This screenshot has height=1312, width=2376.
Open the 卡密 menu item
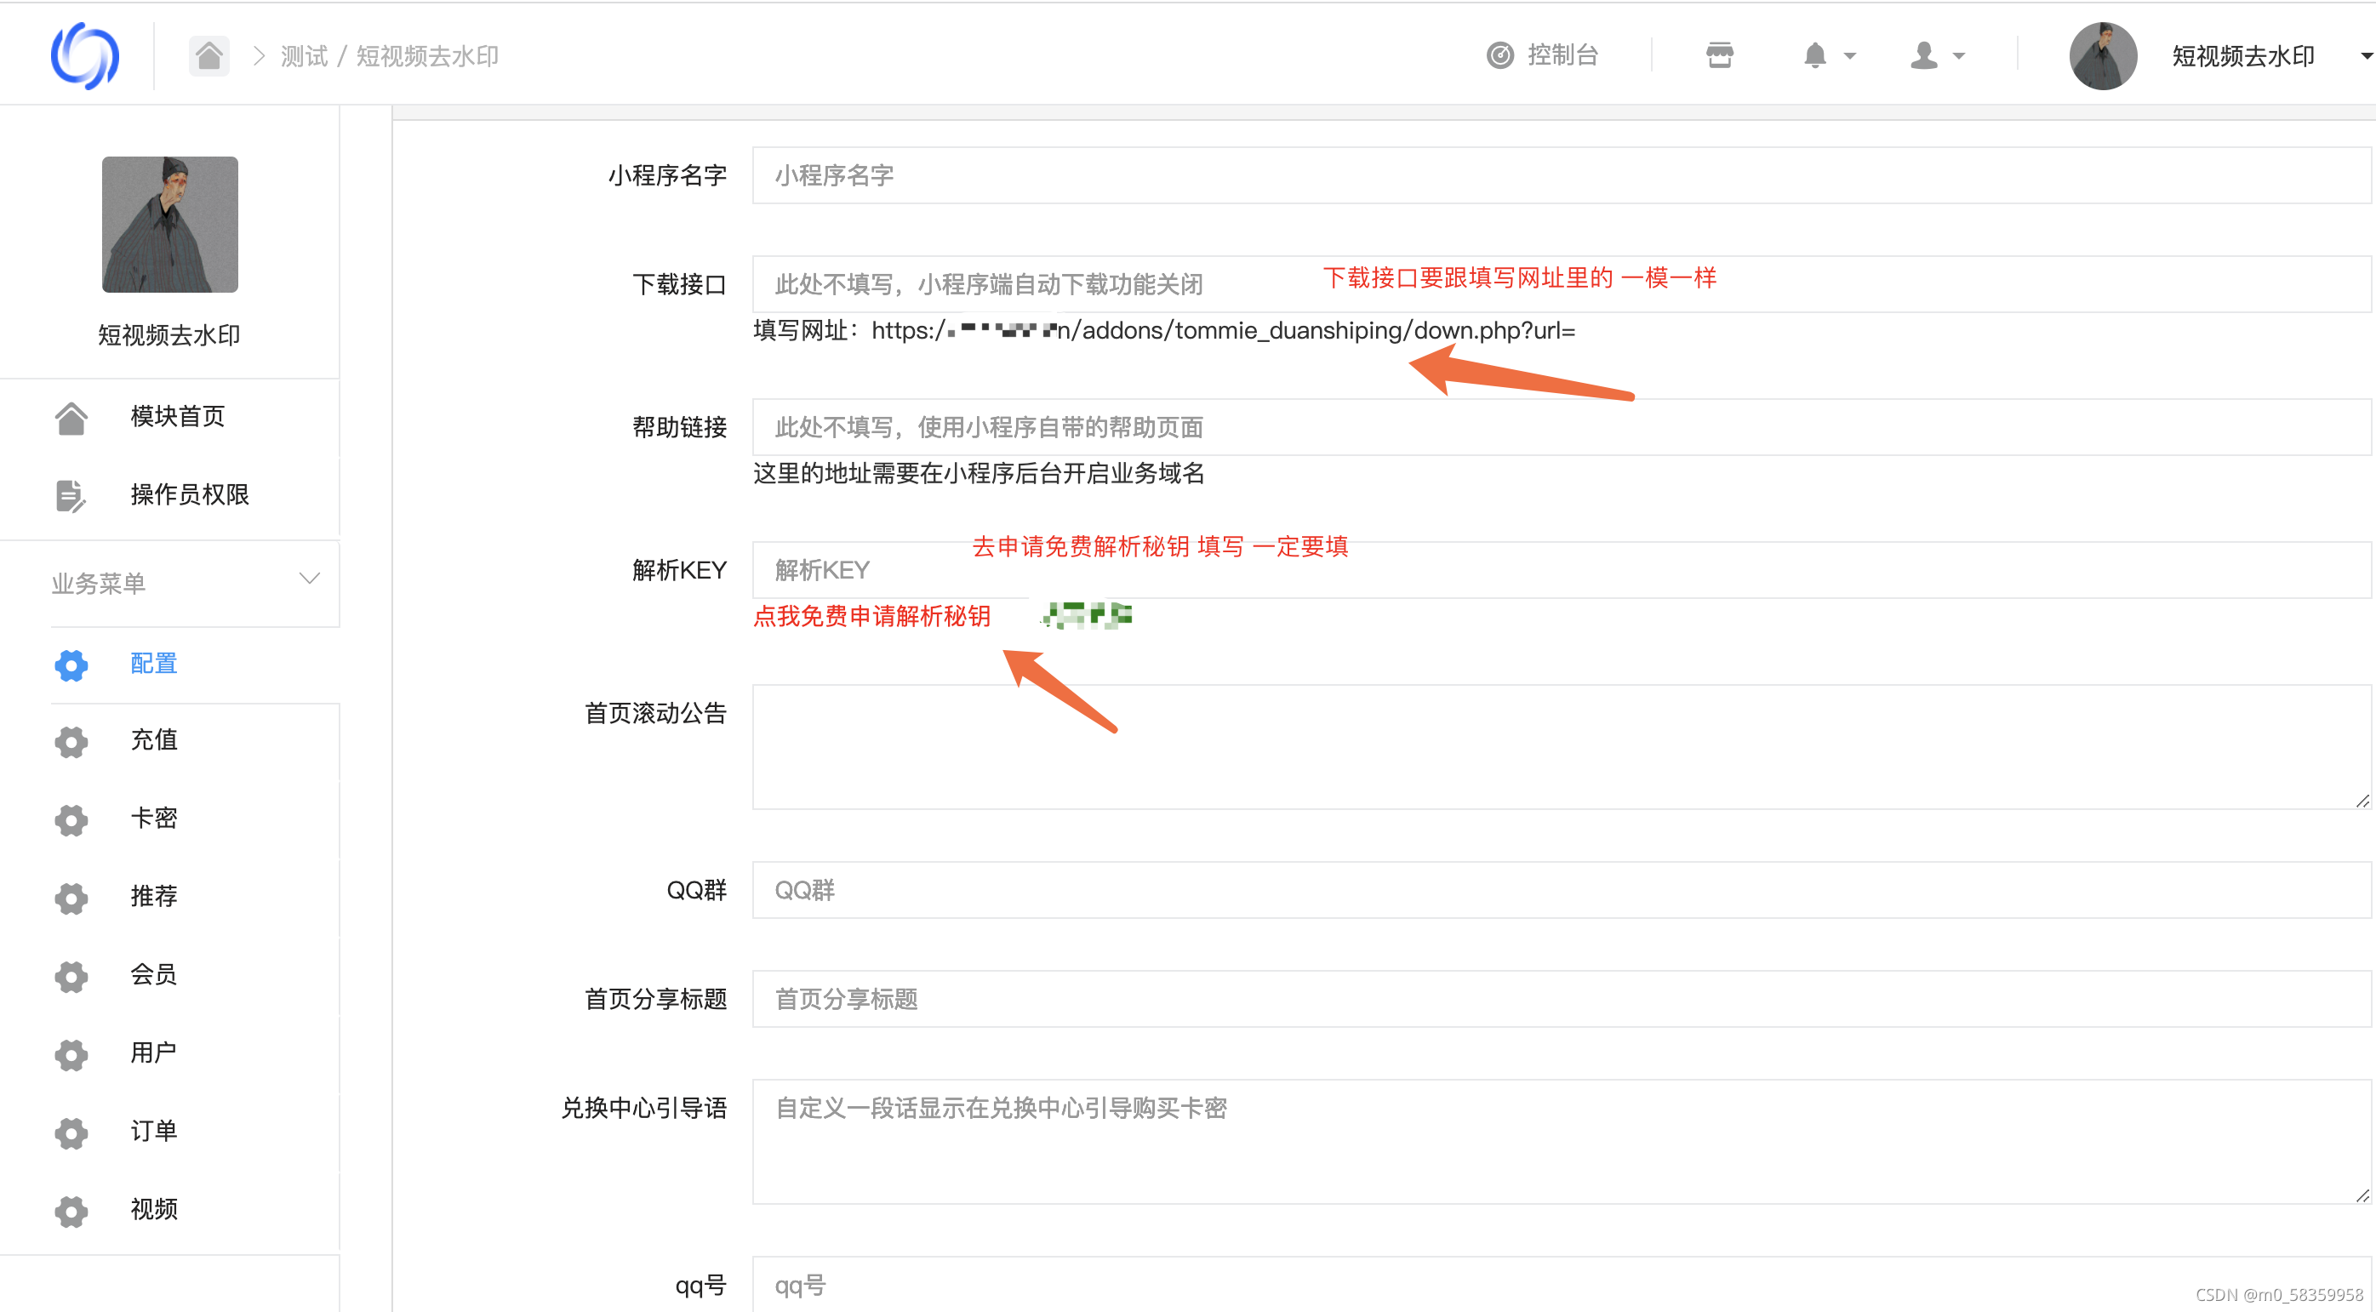(x=153, y=818)
